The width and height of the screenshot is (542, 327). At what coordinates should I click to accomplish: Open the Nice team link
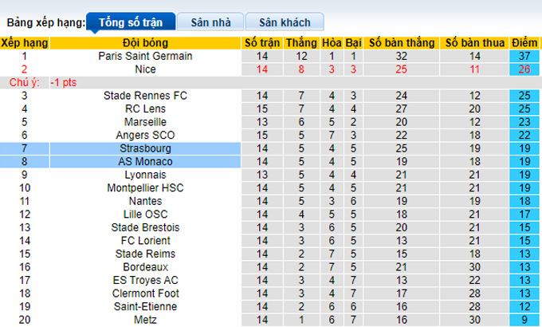coord(146,69)
